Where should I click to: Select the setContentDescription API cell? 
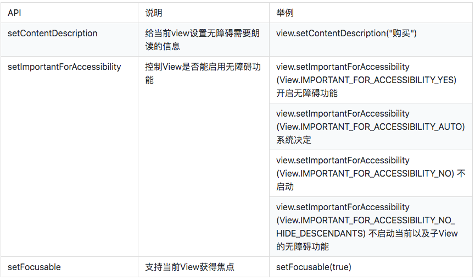69,40
